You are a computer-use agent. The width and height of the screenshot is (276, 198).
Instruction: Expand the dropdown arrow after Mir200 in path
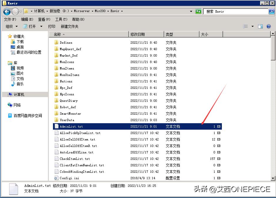click(x=108, y=11)
